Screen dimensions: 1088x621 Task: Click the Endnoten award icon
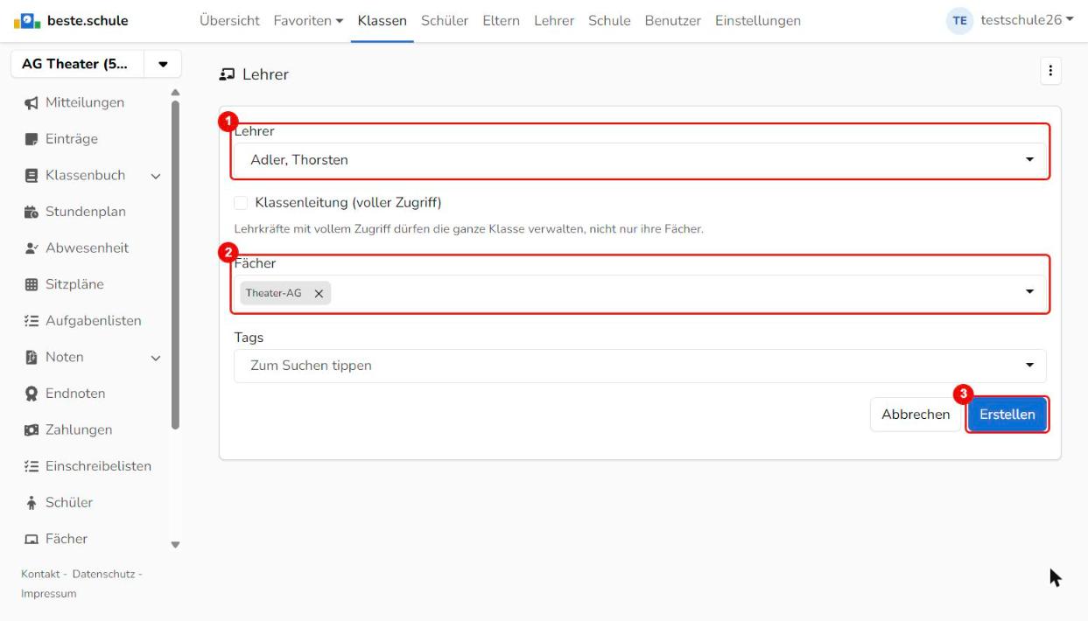pos(32,394)
